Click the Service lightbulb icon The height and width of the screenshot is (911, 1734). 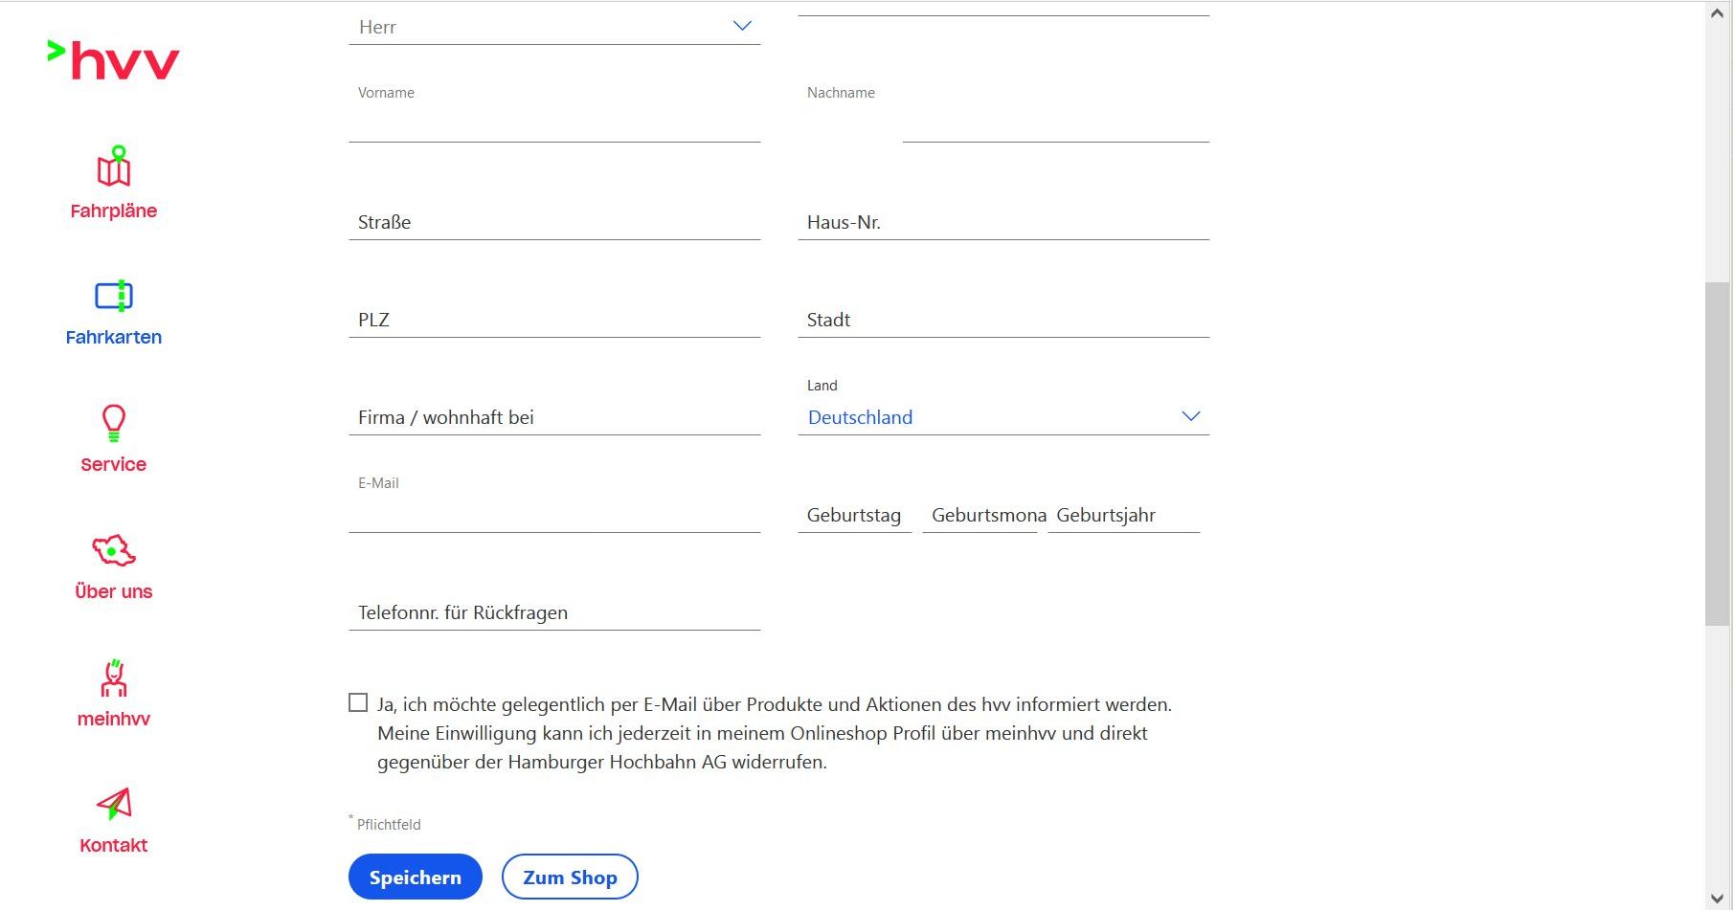[x=114, y=422]
